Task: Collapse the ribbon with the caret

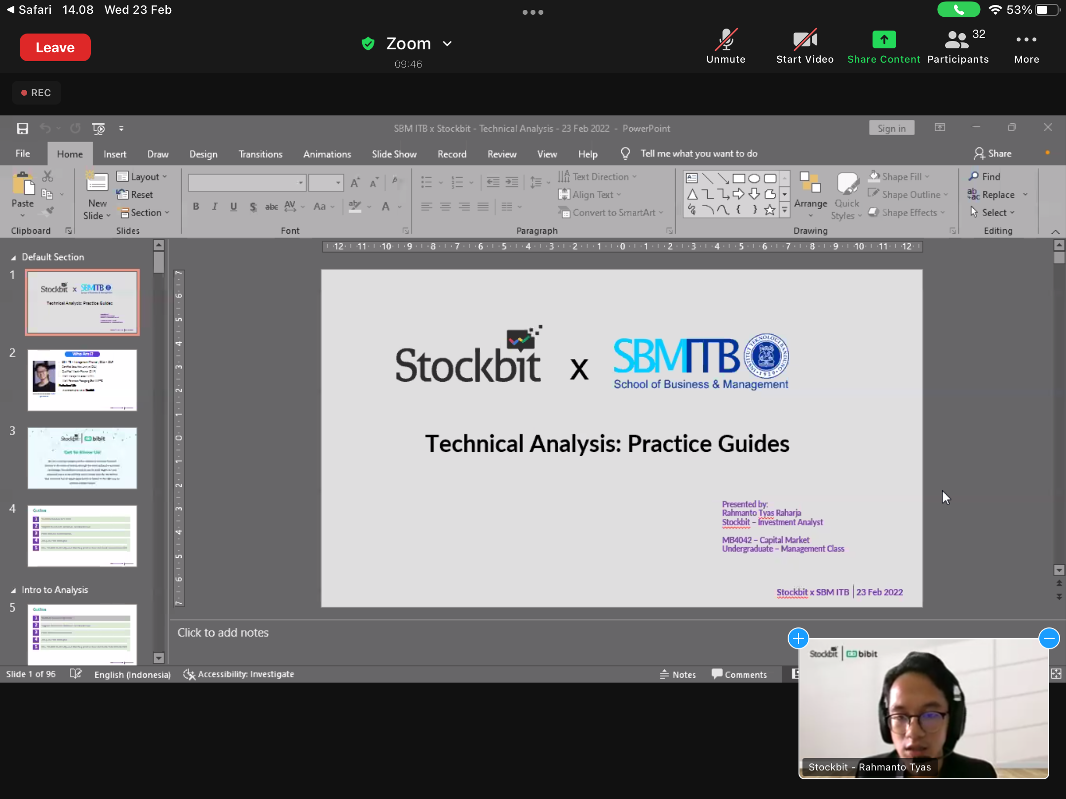Action: (x=1055, y=232)
